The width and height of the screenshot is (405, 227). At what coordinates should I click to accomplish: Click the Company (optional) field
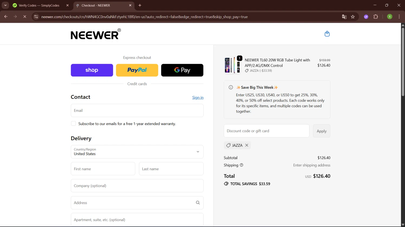pyautogui.click(x=137, y=186)
